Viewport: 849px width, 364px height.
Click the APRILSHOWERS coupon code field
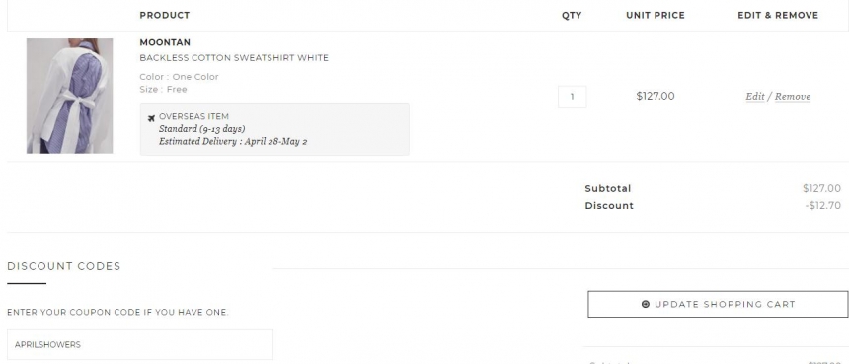[140, 344]
